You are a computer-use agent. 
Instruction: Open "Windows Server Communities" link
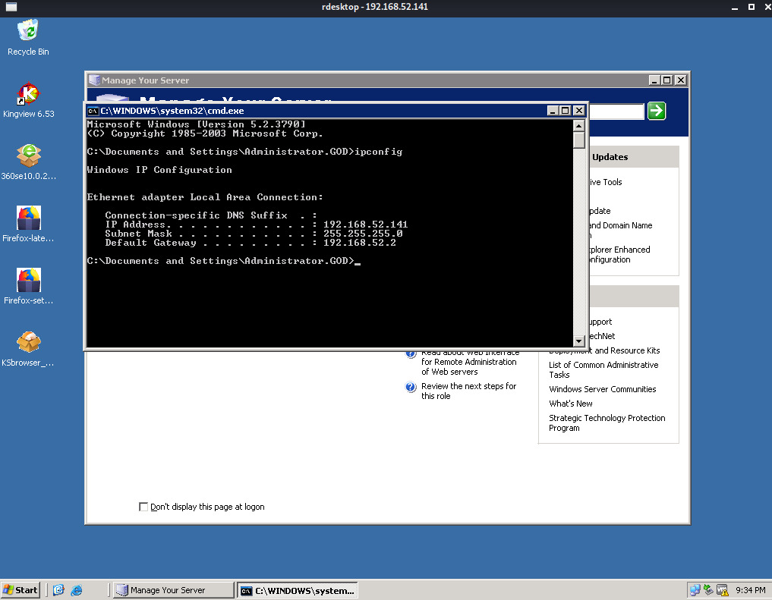(x=602, y=389)
